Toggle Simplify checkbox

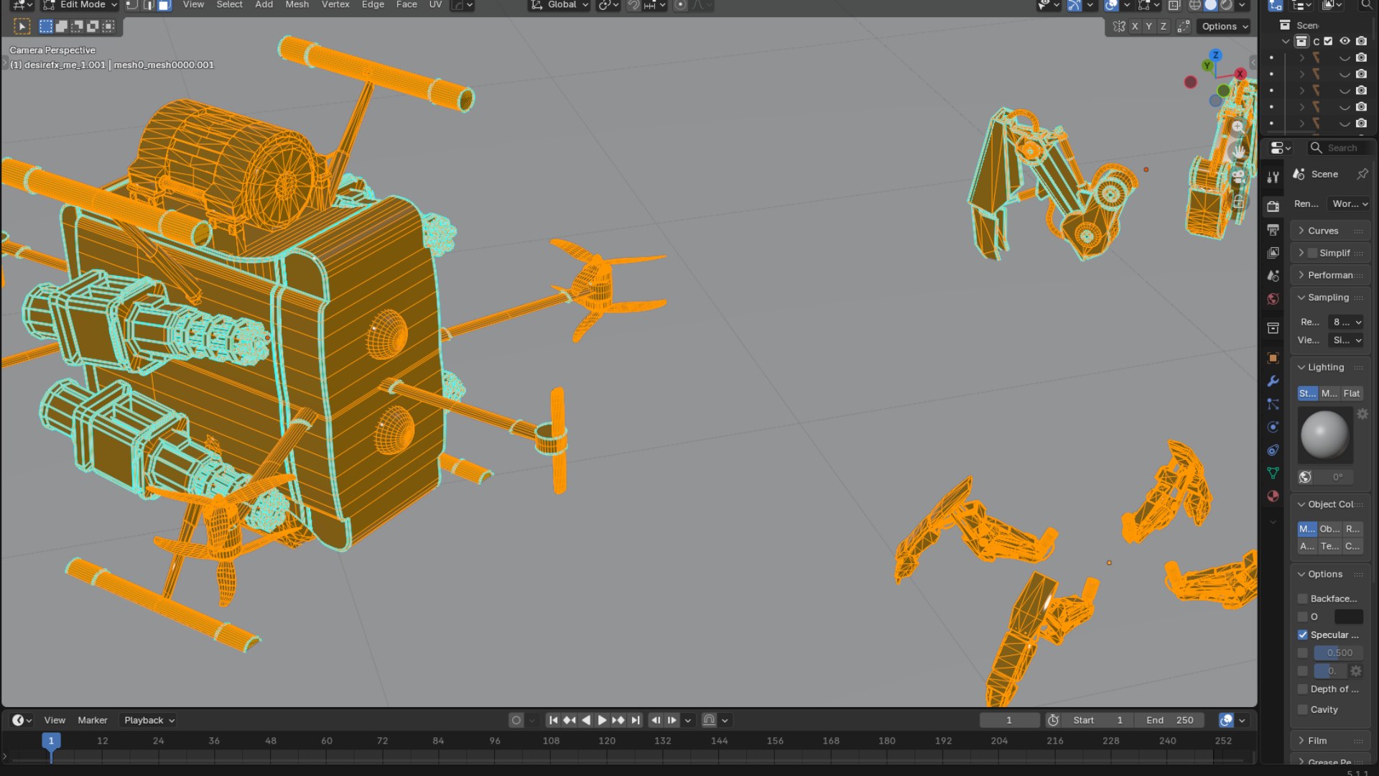click(1312, 253)
